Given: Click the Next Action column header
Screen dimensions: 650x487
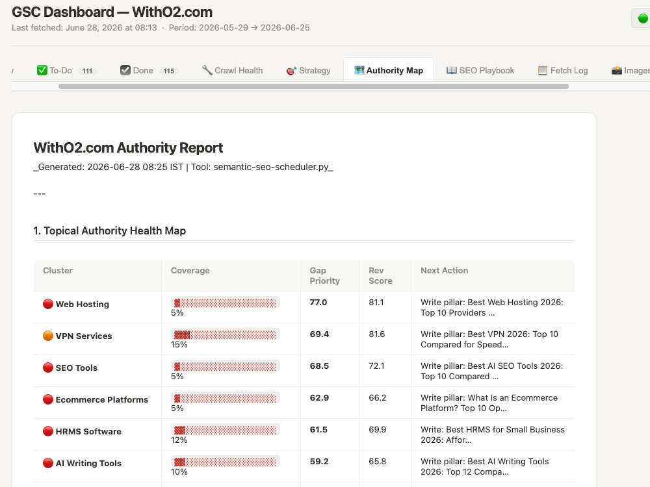Looking at the screenshot, I should [444, 270].
